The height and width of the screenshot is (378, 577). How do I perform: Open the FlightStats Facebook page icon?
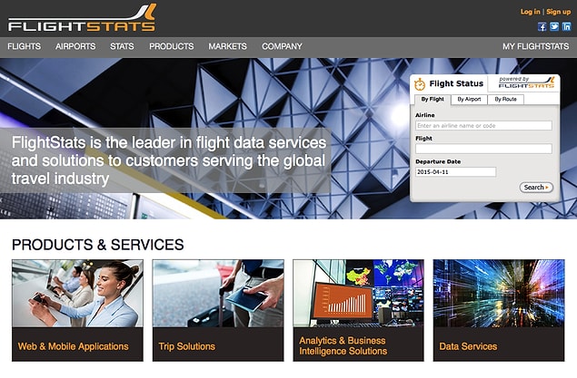point(542,26)
